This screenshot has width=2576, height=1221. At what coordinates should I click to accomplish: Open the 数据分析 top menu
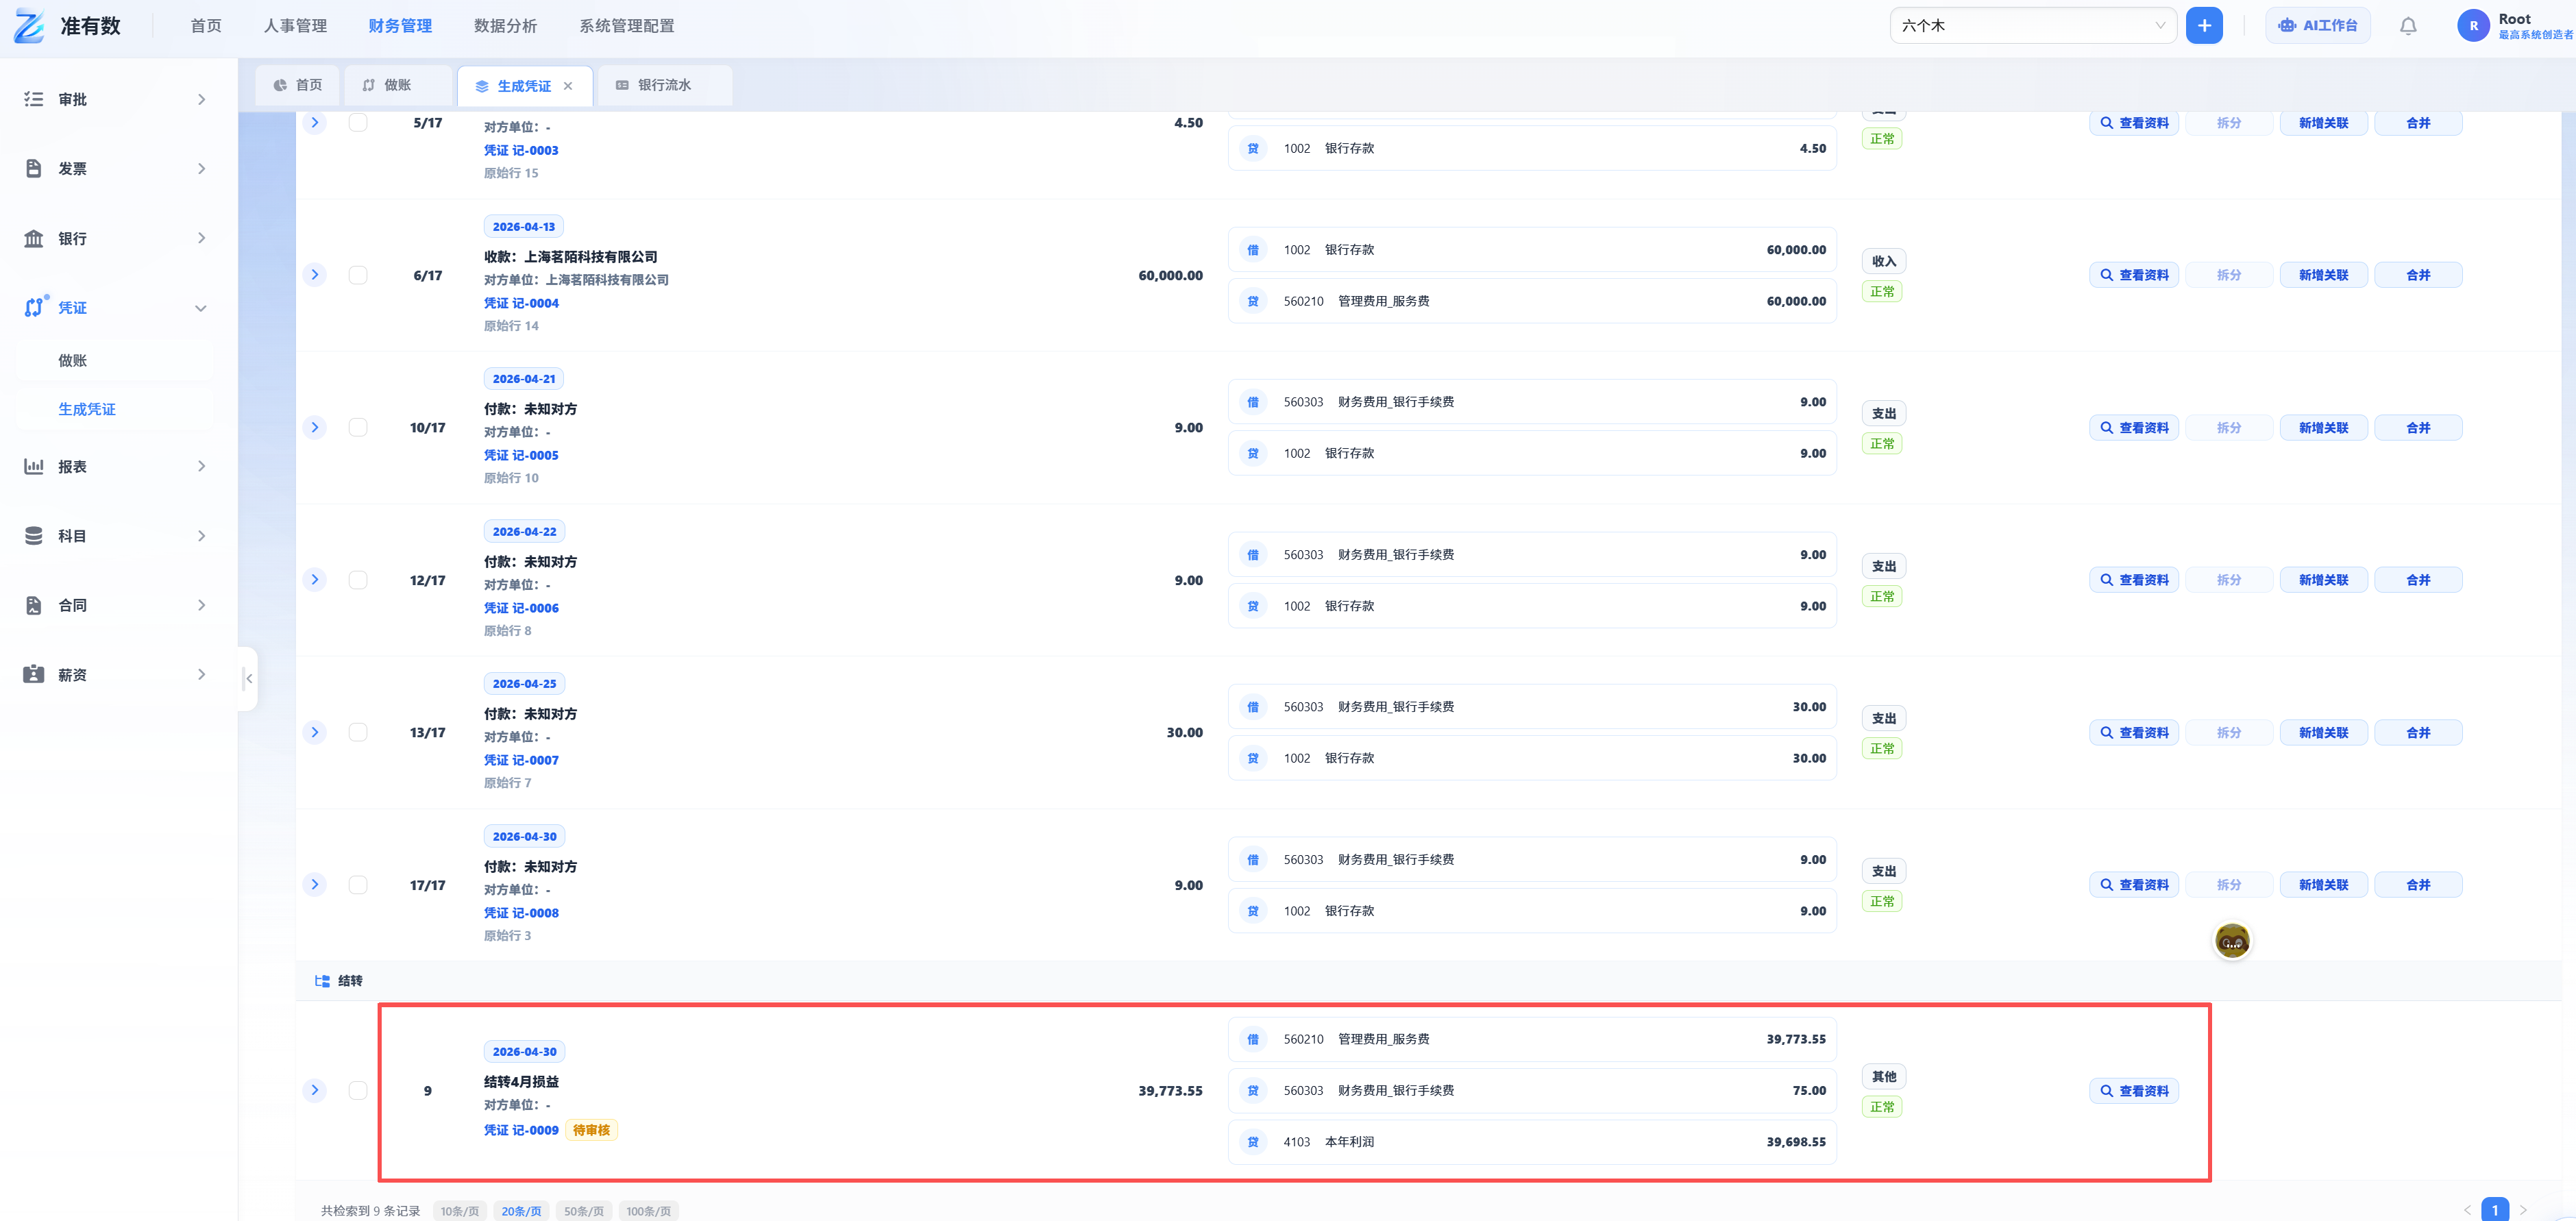click(x=505, y=26)
